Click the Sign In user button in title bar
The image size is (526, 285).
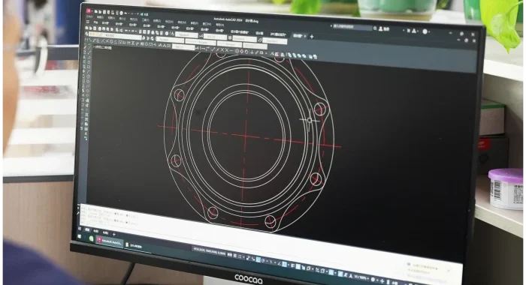click(384, 28)
